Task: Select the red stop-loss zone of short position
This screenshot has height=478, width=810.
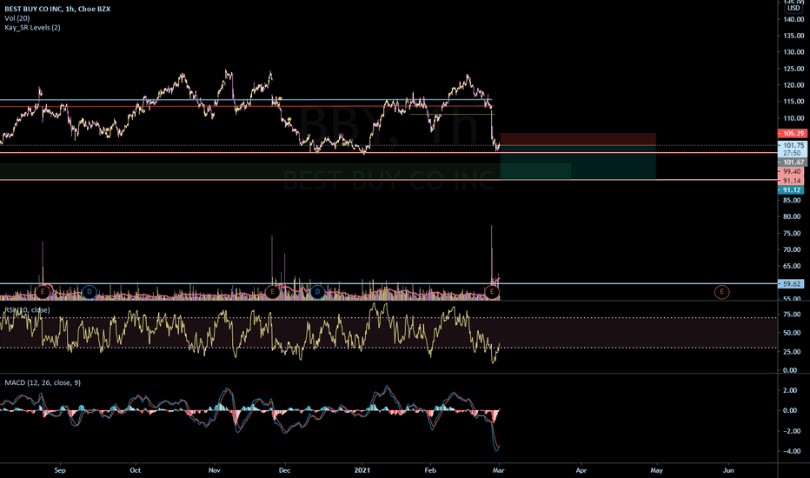Action: 578,139
